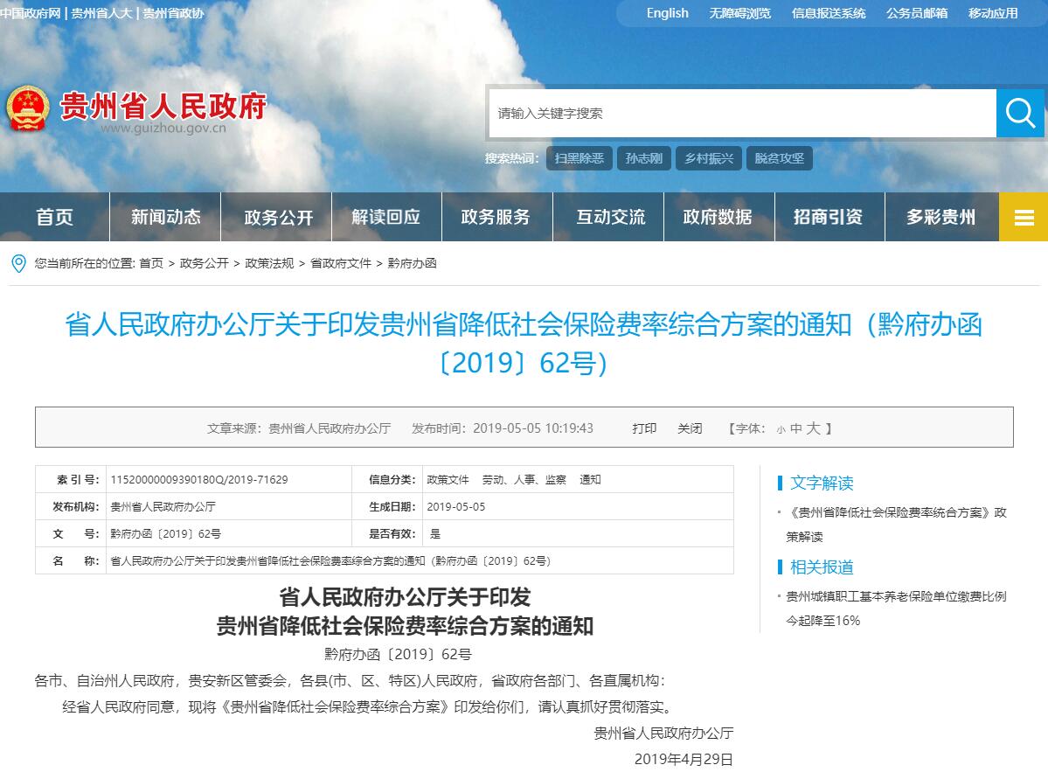
Task: Open the 多彩贵州 navigation menu
Action: pos(940,217)
